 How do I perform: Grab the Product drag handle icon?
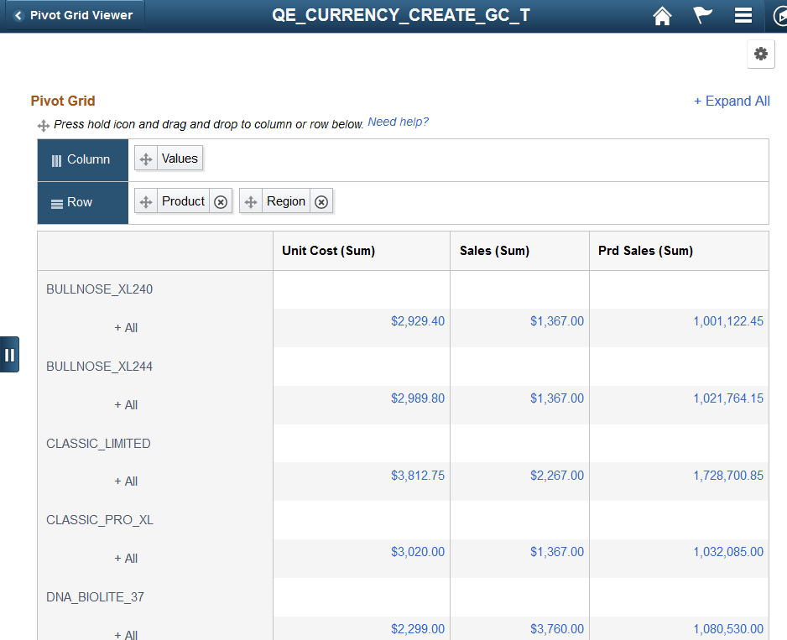[x=146, y=202]
